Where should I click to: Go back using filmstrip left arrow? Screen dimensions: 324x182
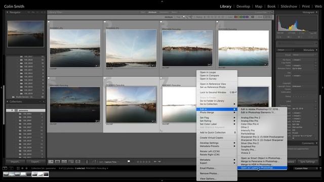tap(22, 168)
